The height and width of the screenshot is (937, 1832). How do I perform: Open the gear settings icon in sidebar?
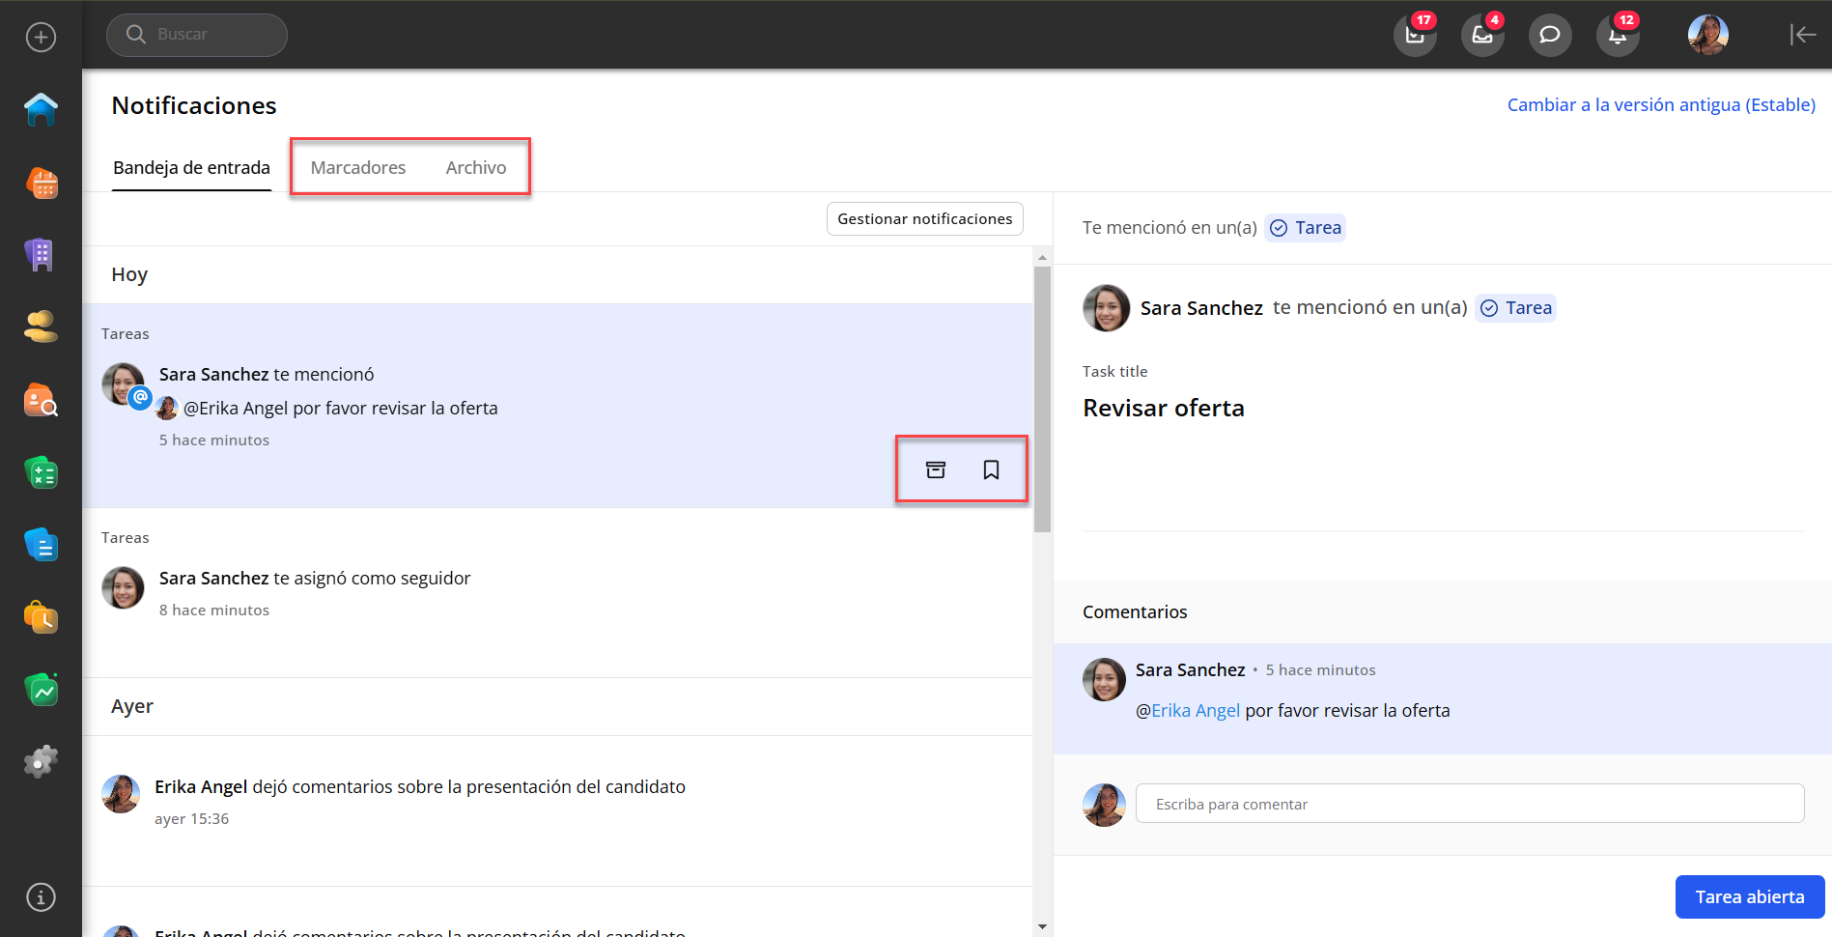tap(41, 762)
